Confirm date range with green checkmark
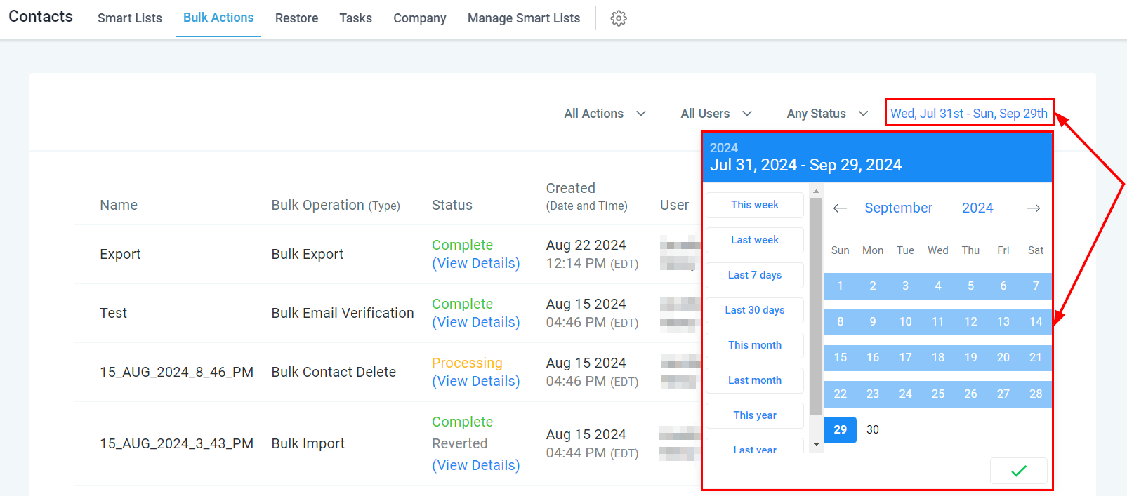This screenshot has width=1127, height=496. tap(1018, 471)
